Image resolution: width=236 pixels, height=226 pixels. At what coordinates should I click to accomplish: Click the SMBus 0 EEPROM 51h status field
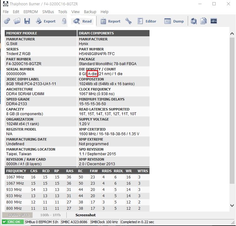[x=42, y=222]
